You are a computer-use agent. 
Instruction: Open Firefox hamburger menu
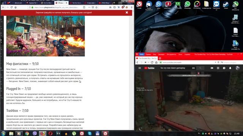tap(132, 7)
